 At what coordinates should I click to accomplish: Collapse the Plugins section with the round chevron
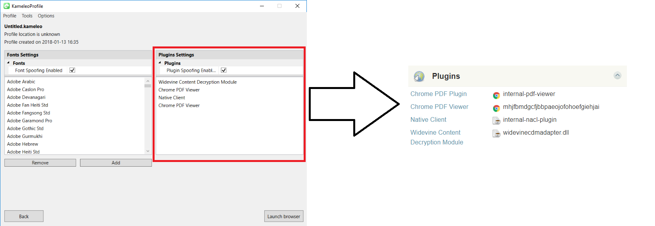click(617, 75)
